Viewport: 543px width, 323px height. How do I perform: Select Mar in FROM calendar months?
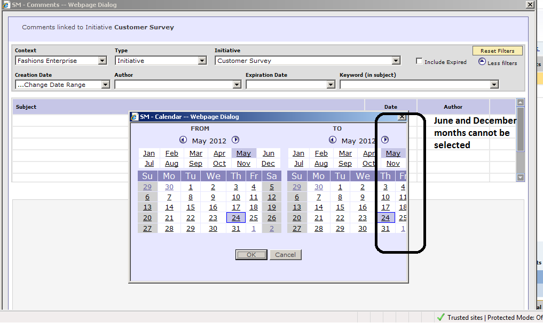tap(195, 153)
